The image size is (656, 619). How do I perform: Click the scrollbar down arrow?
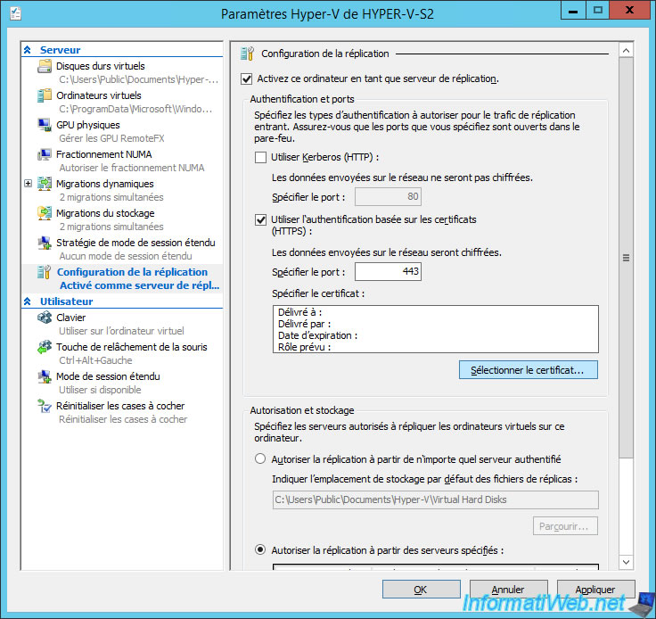[x=626, y=562]
